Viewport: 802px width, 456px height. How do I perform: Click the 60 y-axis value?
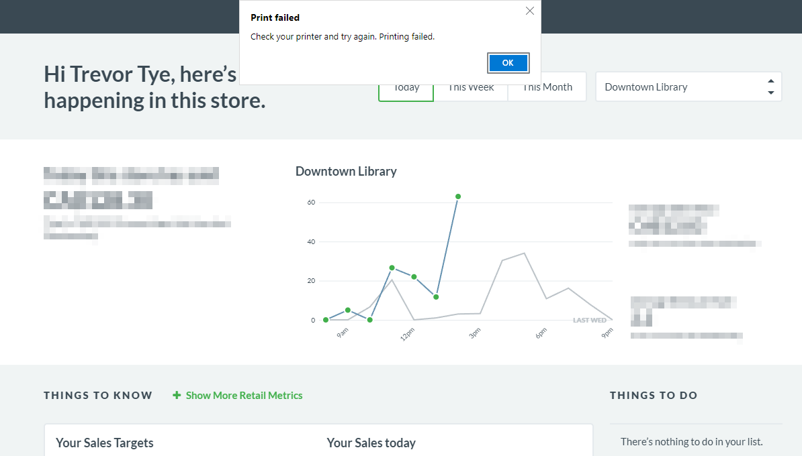311,203
